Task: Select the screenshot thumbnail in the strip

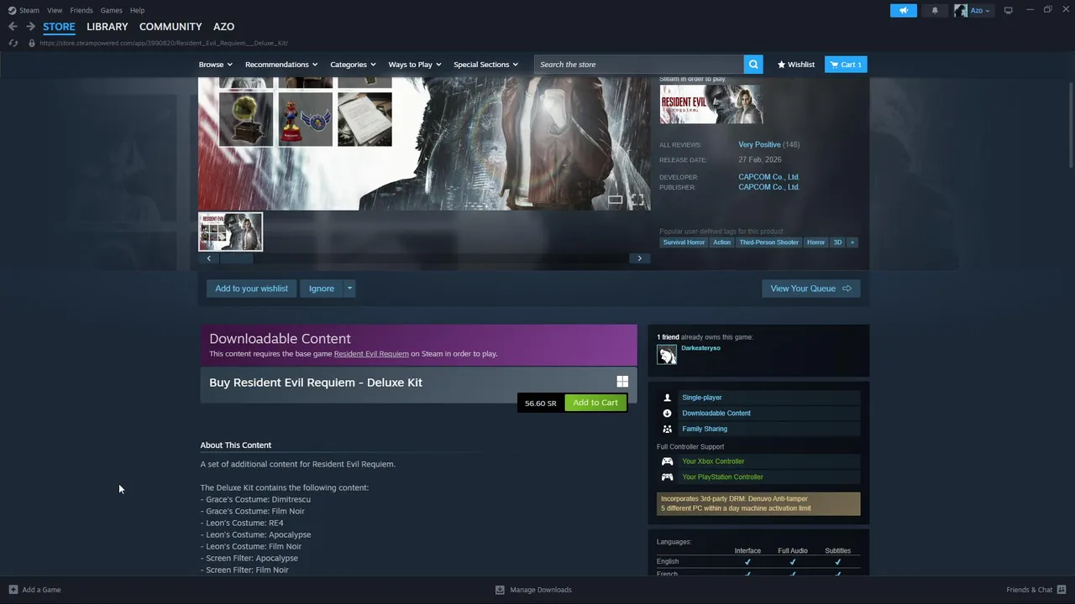Action: pos(230,232)
